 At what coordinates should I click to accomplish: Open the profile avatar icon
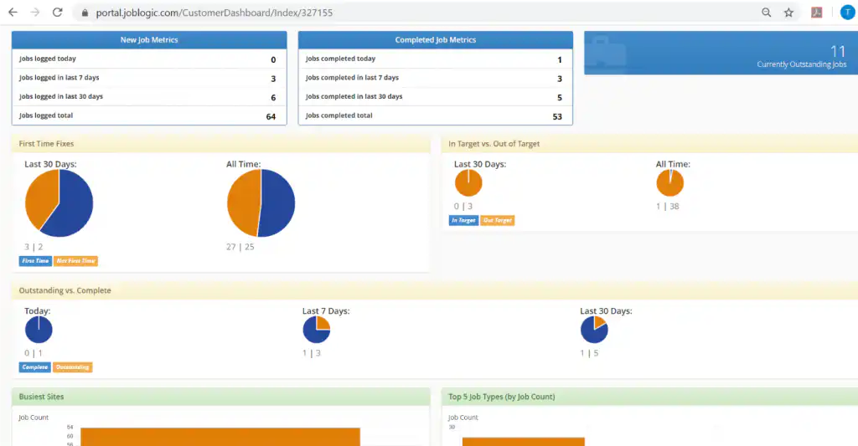tap(848, 12)
